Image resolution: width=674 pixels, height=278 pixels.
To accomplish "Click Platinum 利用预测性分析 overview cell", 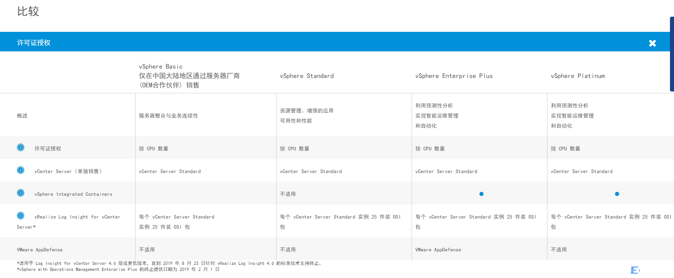I will (x=572, y=116).
